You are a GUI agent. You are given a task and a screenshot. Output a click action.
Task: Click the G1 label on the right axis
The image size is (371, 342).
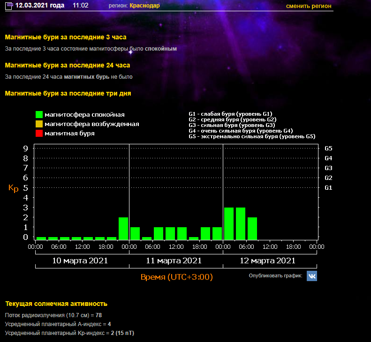328,188
